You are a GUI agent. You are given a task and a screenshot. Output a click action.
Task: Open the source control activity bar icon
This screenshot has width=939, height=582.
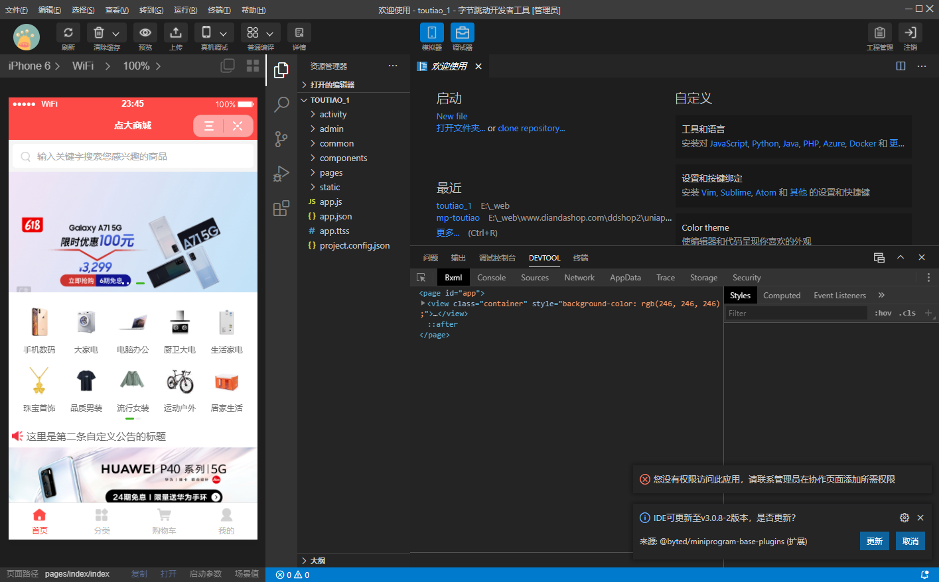pos(281,139)
